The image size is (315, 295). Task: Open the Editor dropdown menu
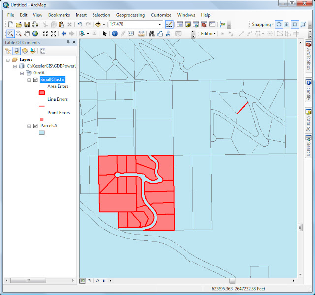(208, 34)
